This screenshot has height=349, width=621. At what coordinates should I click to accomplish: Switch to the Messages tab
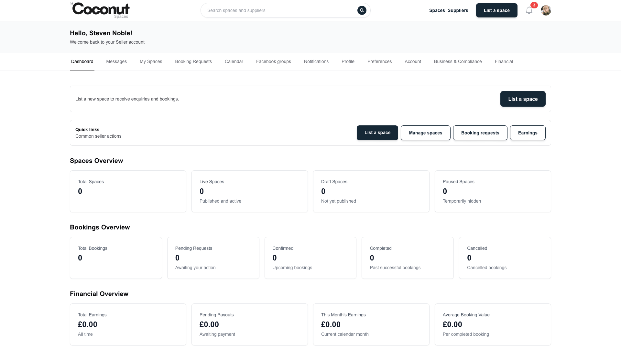[x=116, y=61]
